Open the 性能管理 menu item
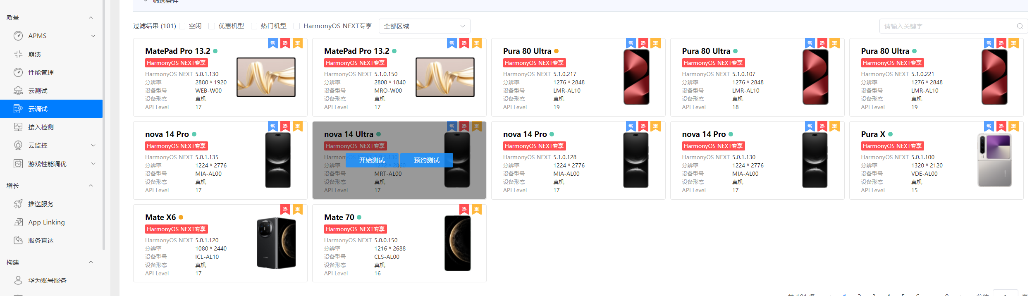 point(51,72)
